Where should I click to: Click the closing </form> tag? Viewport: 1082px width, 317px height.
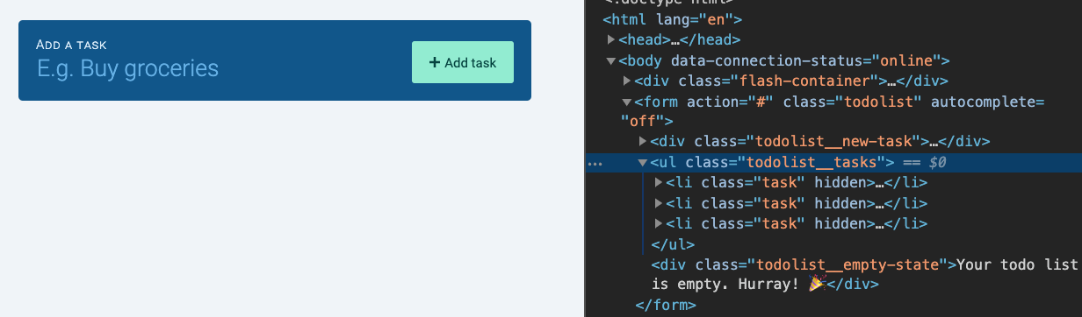(665, 305)
